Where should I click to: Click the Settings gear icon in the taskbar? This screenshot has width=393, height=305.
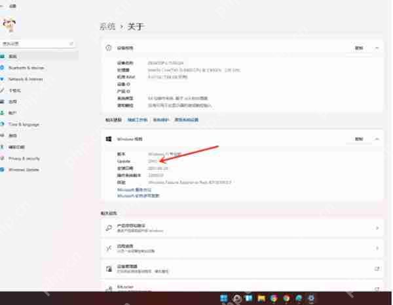point(311,298)
